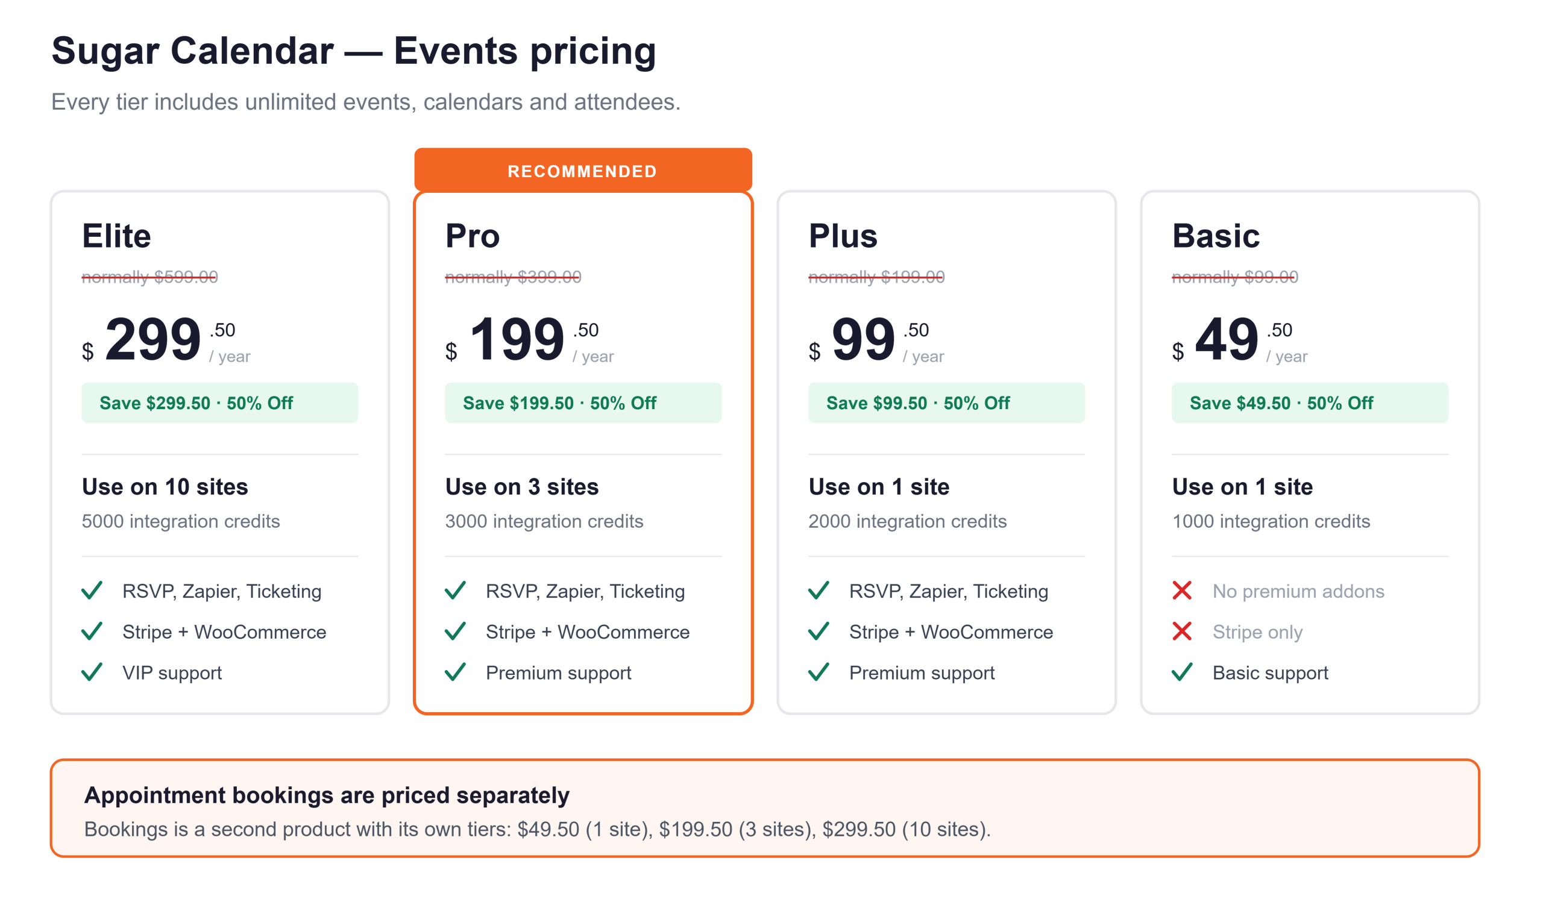Select the orange RECOMMENDED banner
This screenshot has height=905, width=1543.
pos(583,169)
